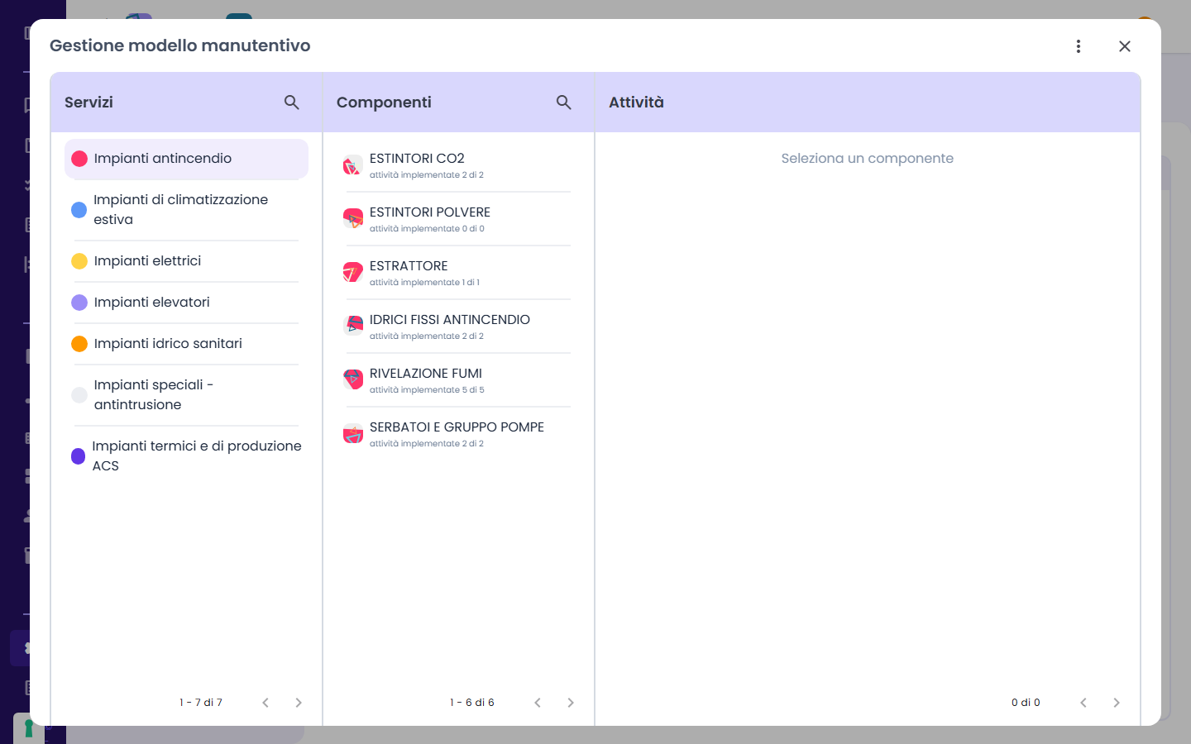
Task: Open search in the Componenti panel
Action: coord(563,103)
